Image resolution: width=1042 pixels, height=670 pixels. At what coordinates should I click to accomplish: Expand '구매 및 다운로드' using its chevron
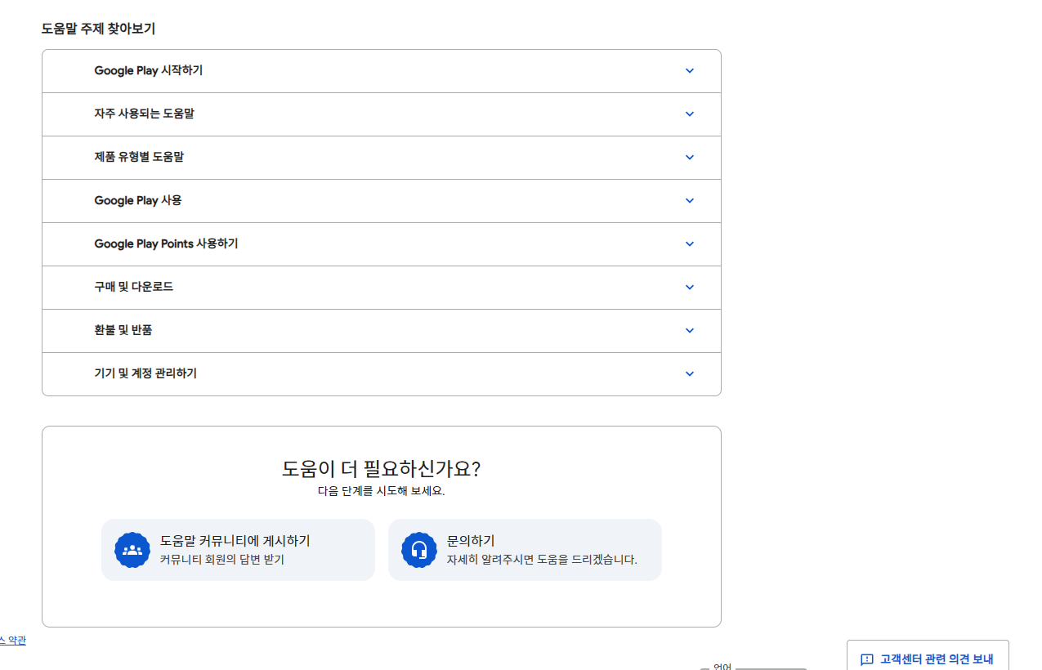click(690, 288)
